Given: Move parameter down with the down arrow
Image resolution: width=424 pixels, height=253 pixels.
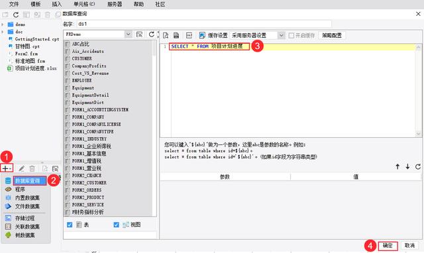Looking at the screenshot, I should pyautogui.click(x=407, y=166).
